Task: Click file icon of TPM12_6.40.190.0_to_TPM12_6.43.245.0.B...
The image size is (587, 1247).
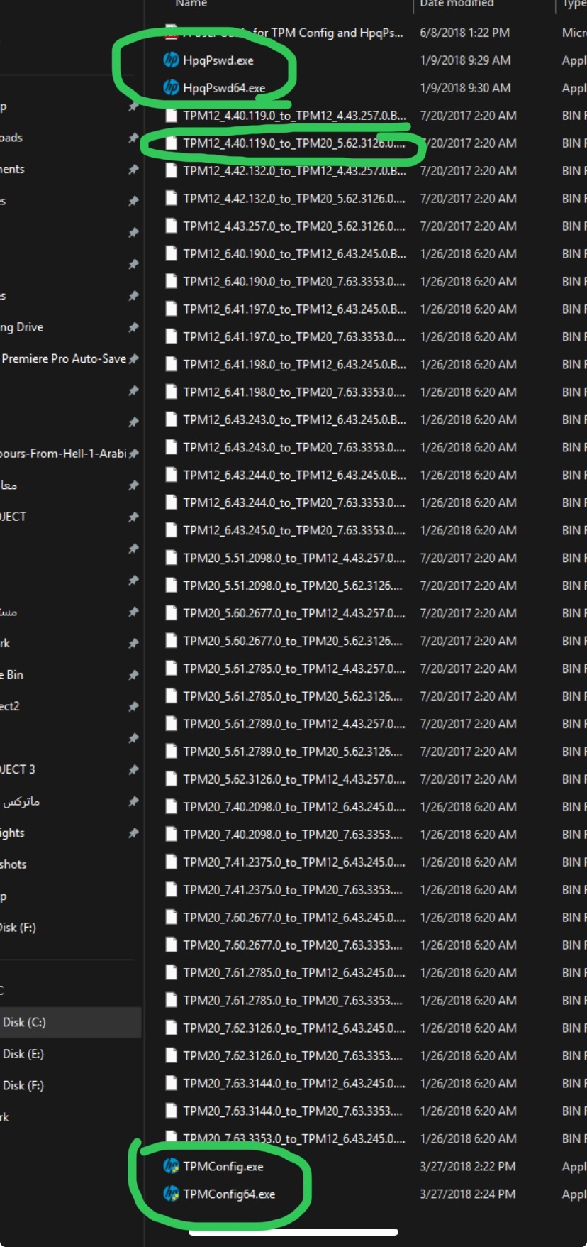Action: (171, 253)
